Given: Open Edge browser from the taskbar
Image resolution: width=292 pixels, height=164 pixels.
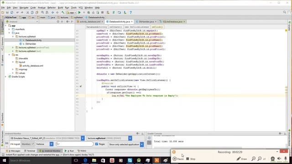Looking at the screenshot, I should 85,160.
